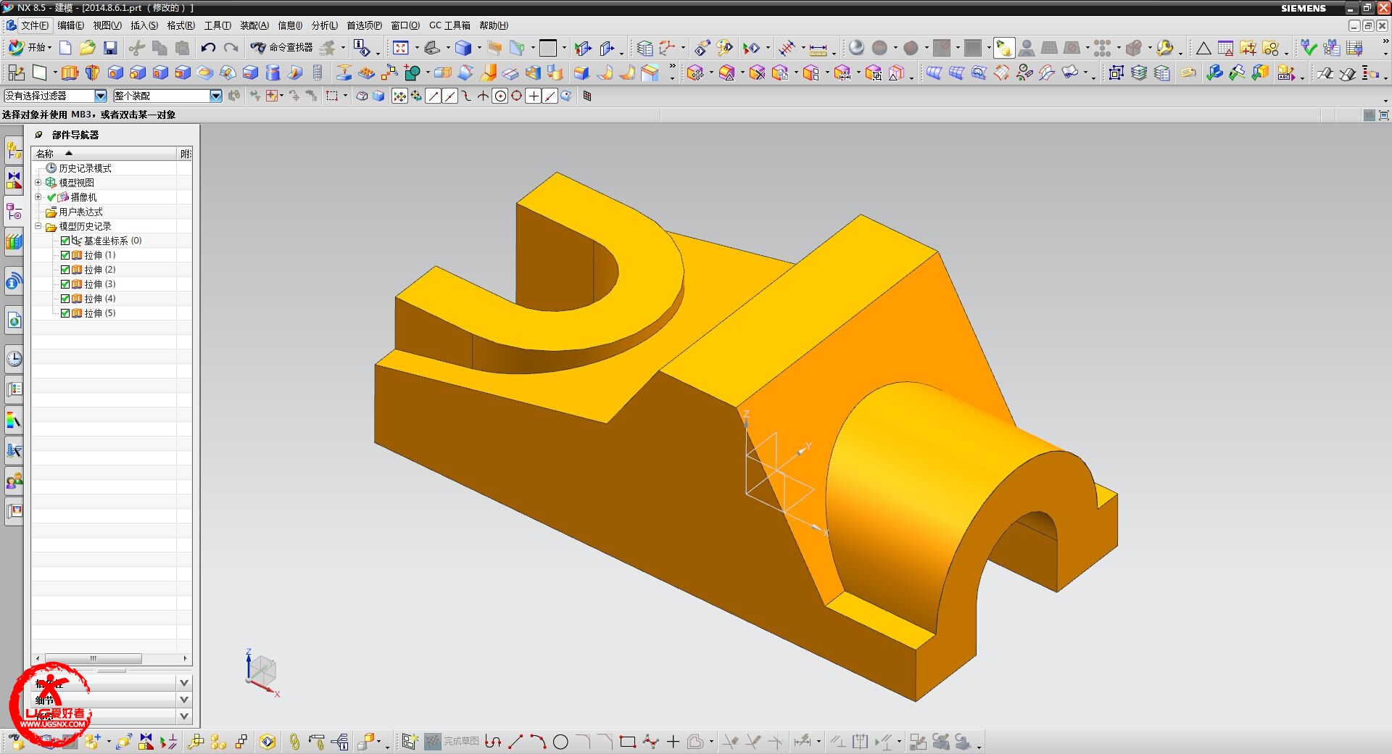Image resolution: width=1392 pixels, height=754 pixels.
Task: Click the Point (plus) tool in bottom toolbar
Action: coord(673,742)
